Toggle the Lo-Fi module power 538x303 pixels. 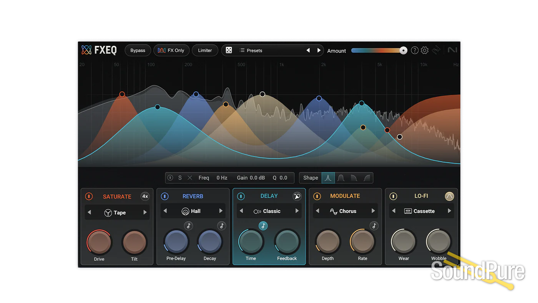[393, 196]
